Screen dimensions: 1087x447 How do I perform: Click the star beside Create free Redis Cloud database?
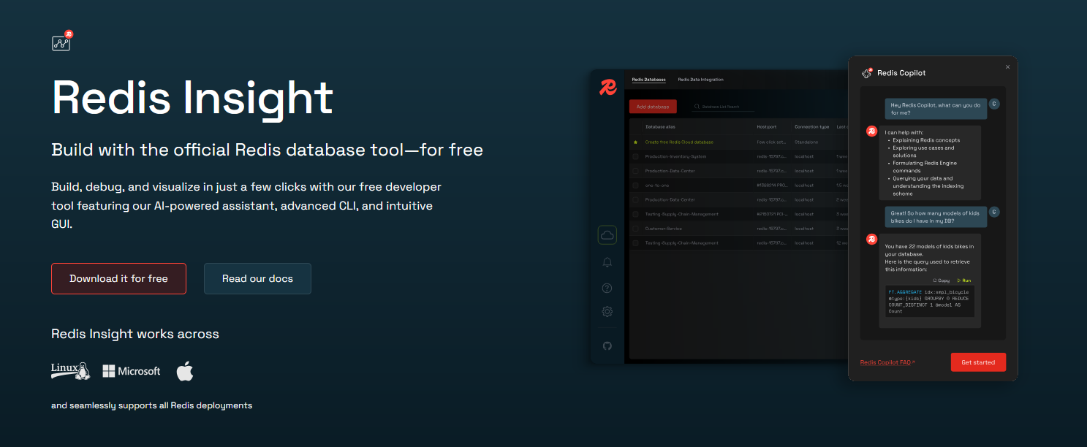(x=636, y=142)
